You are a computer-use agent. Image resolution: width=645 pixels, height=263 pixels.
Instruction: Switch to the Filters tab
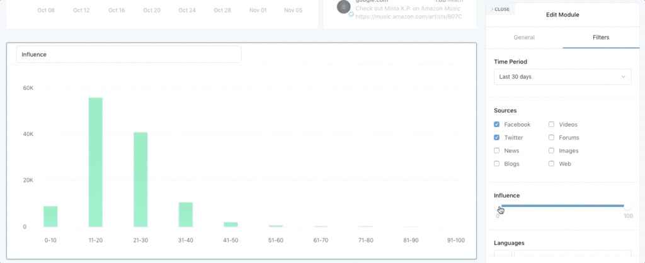point(601,37)
